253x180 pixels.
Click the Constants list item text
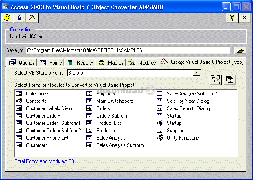coord(36,101)
